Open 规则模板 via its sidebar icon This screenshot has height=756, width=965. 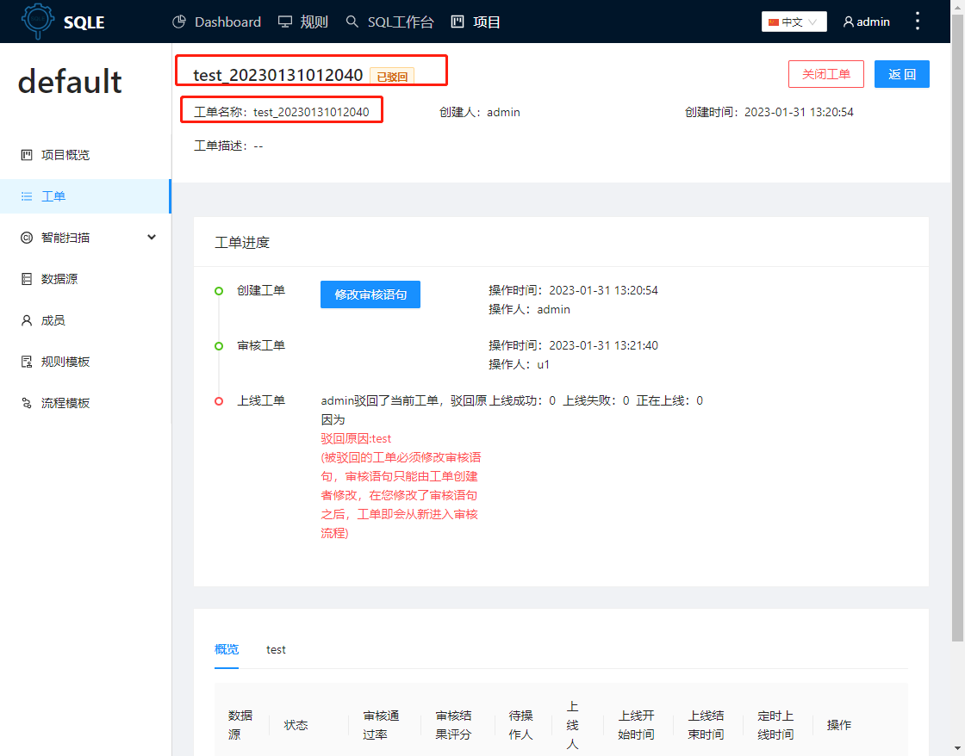[26, 361]
